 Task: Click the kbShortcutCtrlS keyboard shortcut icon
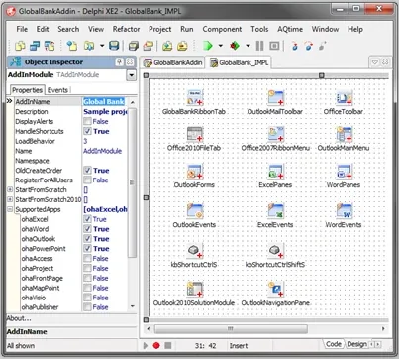pos(195,251)
